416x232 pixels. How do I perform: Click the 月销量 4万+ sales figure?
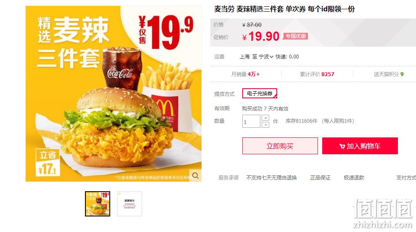[245, 74]
